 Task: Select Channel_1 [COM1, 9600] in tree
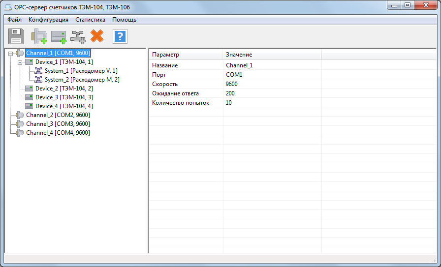(x=58, y=53)
